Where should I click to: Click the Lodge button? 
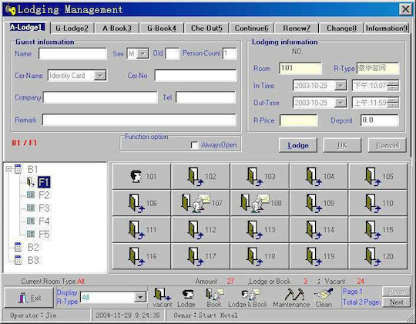(298, 145)
